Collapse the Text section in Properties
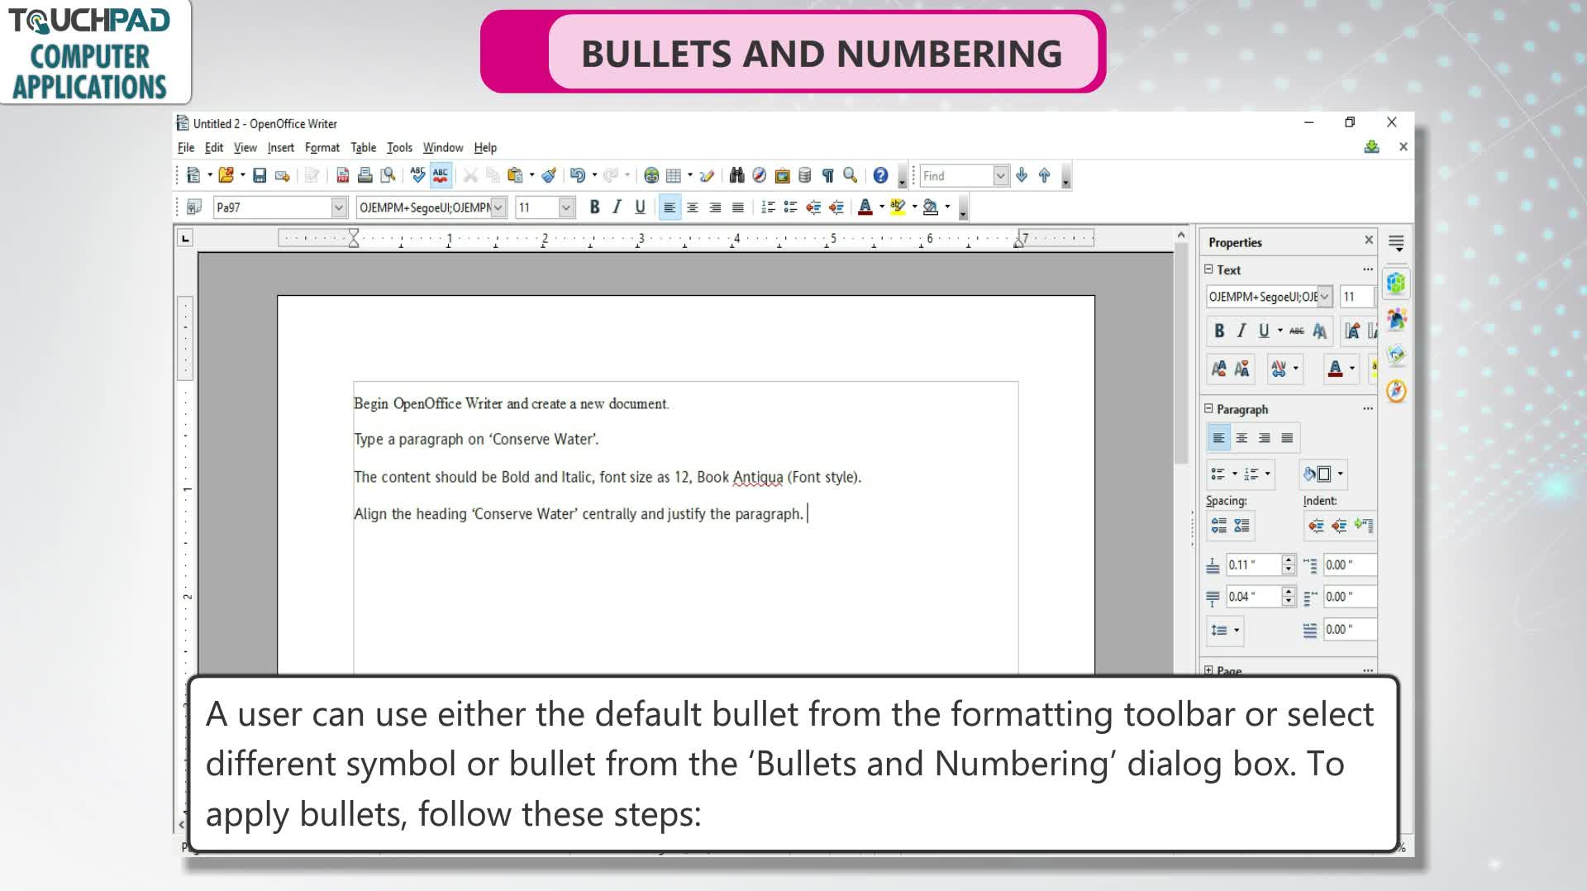The width and height of the screenshot is (1587, 891). (x=1208, y=269)
